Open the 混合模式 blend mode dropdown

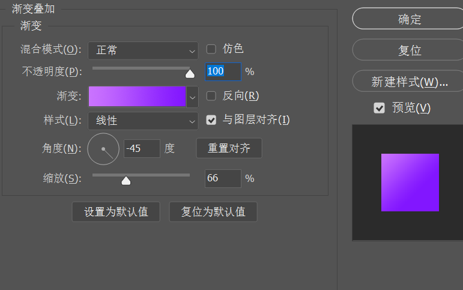click(x=143, y=50)
